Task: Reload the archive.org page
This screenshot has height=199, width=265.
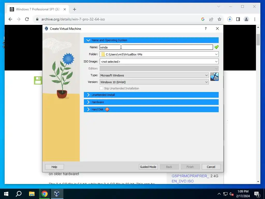Action: click(27, 19)
